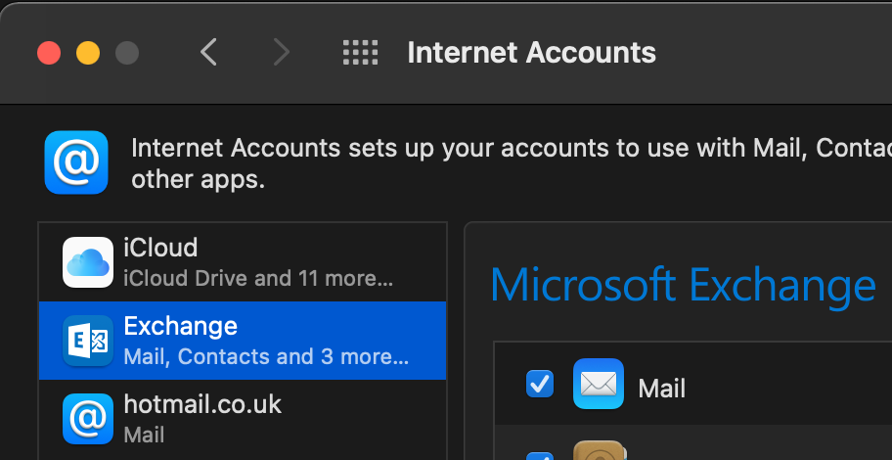Click the Internet Accounts description text
Image resolution: width=892 pixels, height=460 pixels.
(x=512, y=164)
